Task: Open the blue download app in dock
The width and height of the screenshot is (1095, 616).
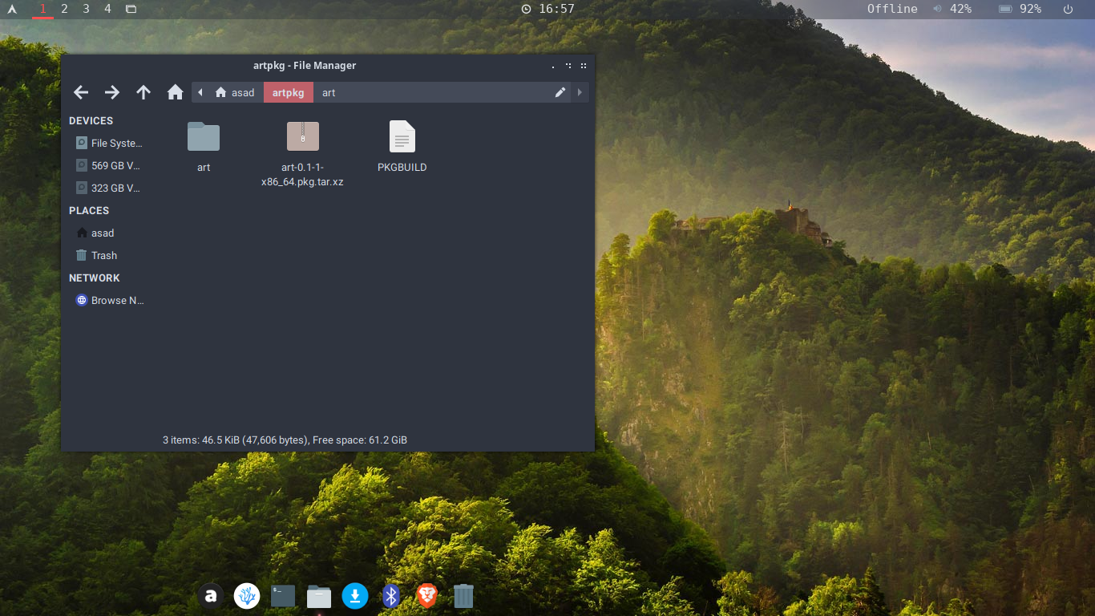Action: coord(355,596)
